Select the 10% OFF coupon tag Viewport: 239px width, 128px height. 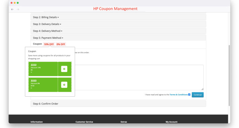(49, 44)
